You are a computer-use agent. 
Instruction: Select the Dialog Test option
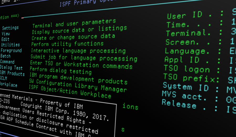click(11, 68)
